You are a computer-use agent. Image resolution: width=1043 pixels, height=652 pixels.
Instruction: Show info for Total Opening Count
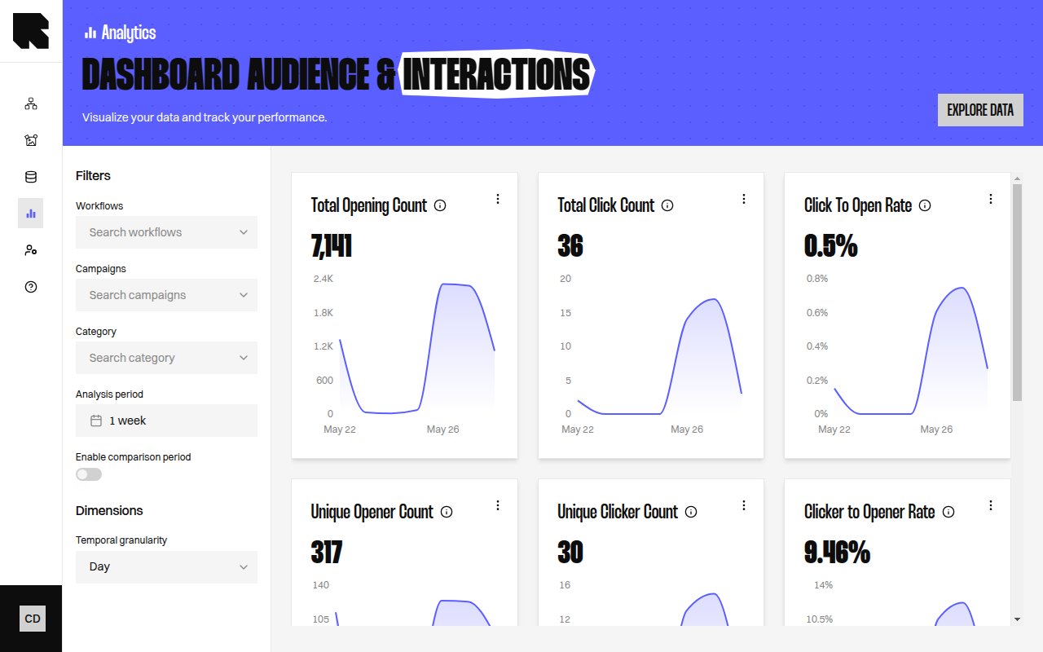pos(440,205)
